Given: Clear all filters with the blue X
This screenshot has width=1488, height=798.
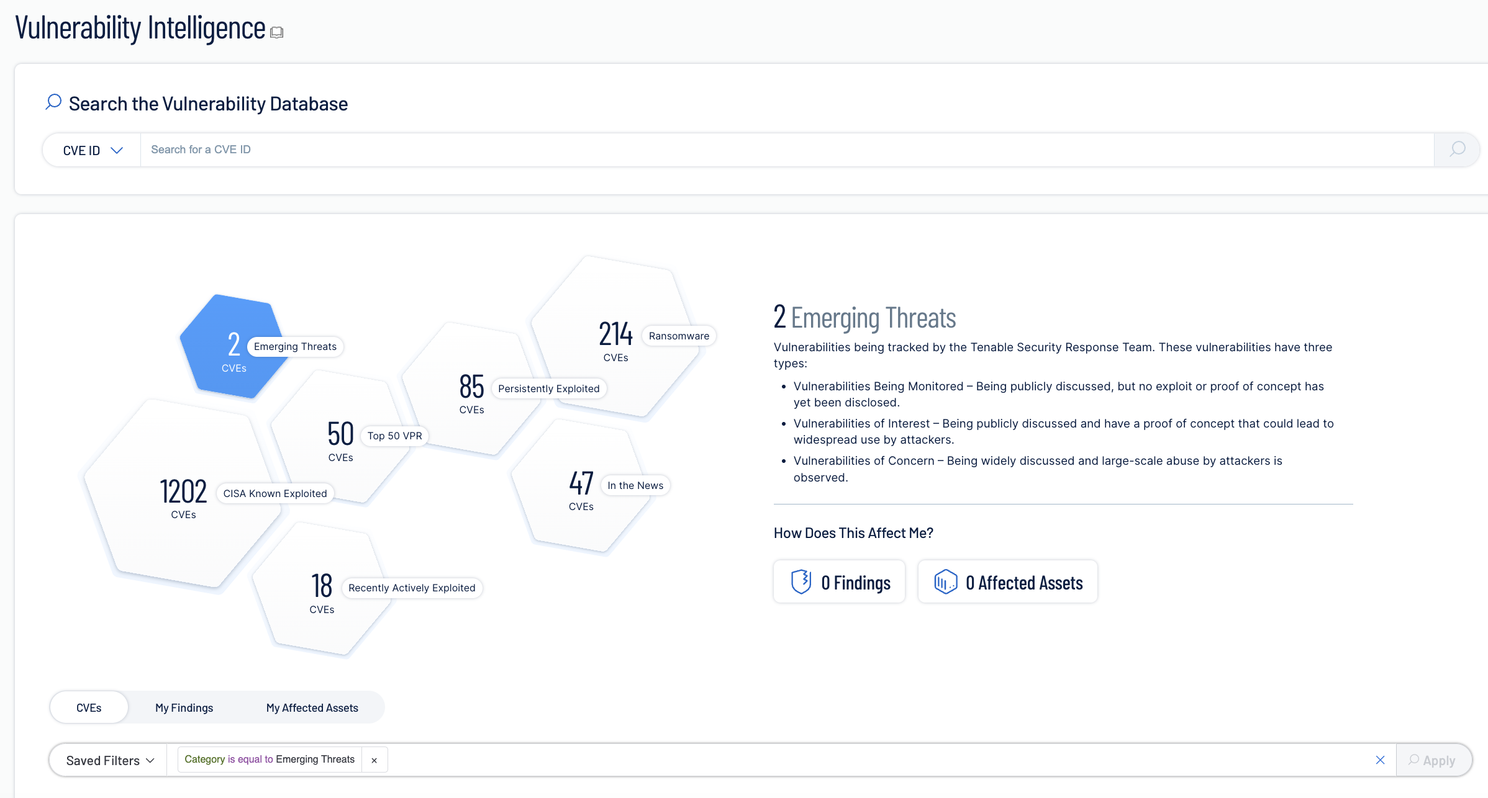Looking at the screenshot, I should click(1380, 760).
